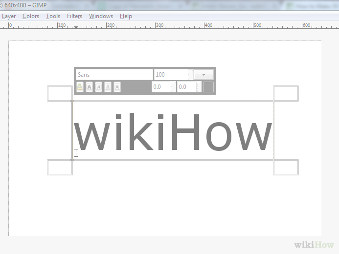
Task: Open the Layer menu
Action: (8, 16)
